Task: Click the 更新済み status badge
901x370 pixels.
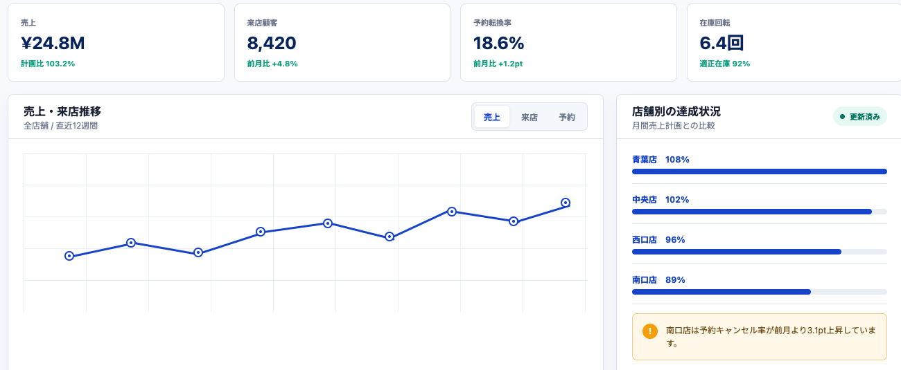Action: 860,116
